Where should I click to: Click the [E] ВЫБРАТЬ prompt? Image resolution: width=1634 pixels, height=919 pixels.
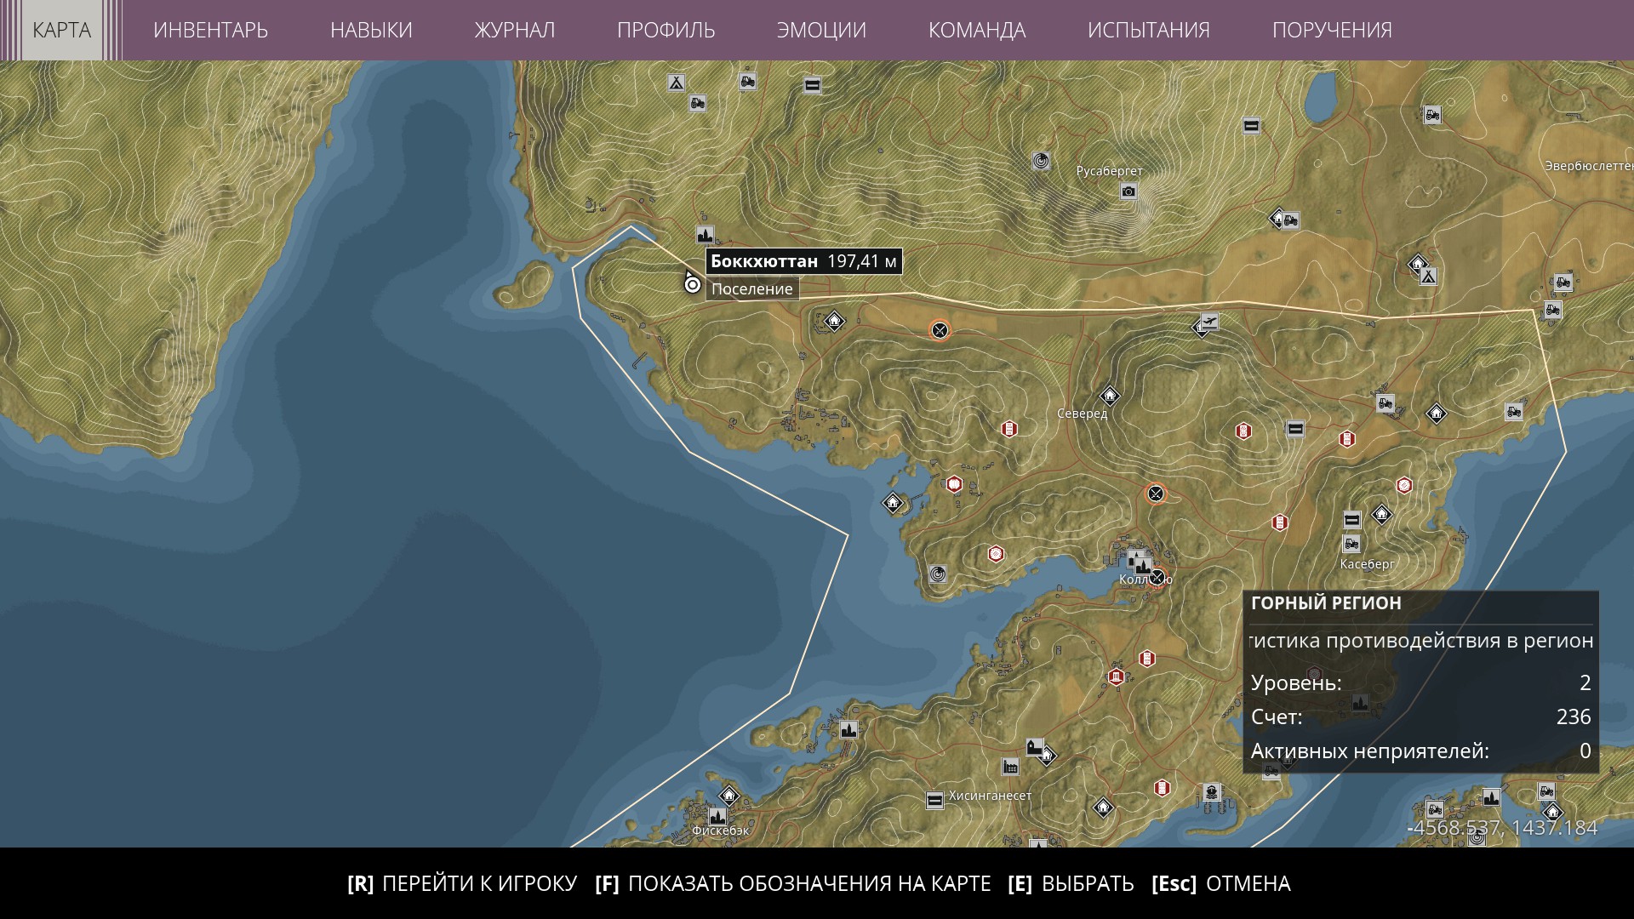(x=1071, y=883)
